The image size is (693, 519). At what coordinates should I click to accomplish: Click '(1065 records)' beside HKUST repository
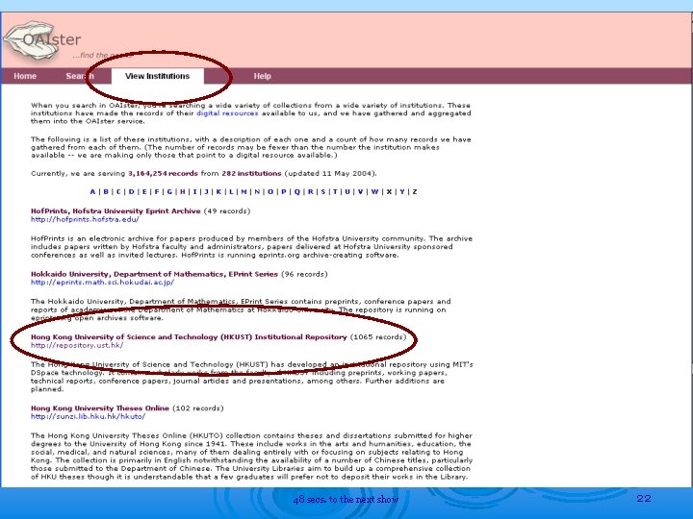(x=378, y=337)
